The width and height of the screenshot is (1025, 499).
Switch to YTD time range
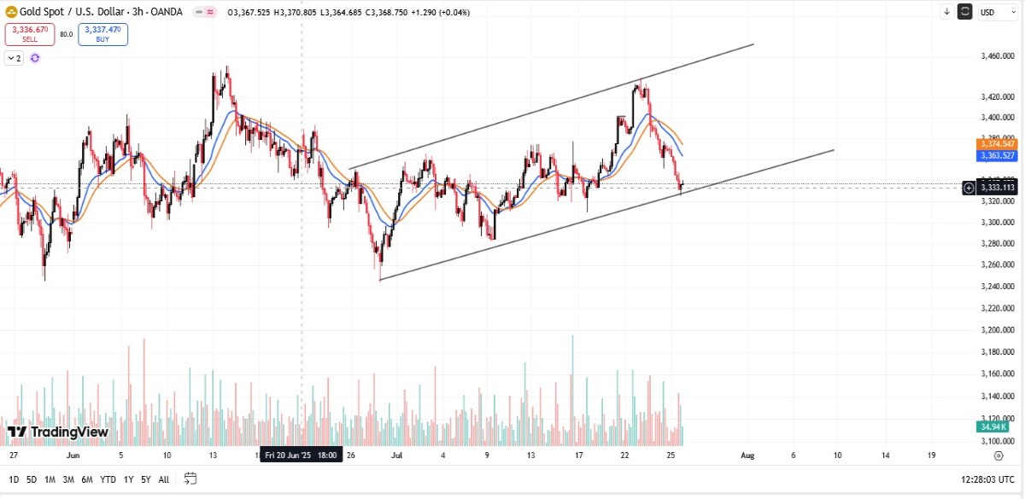point(108,479)
